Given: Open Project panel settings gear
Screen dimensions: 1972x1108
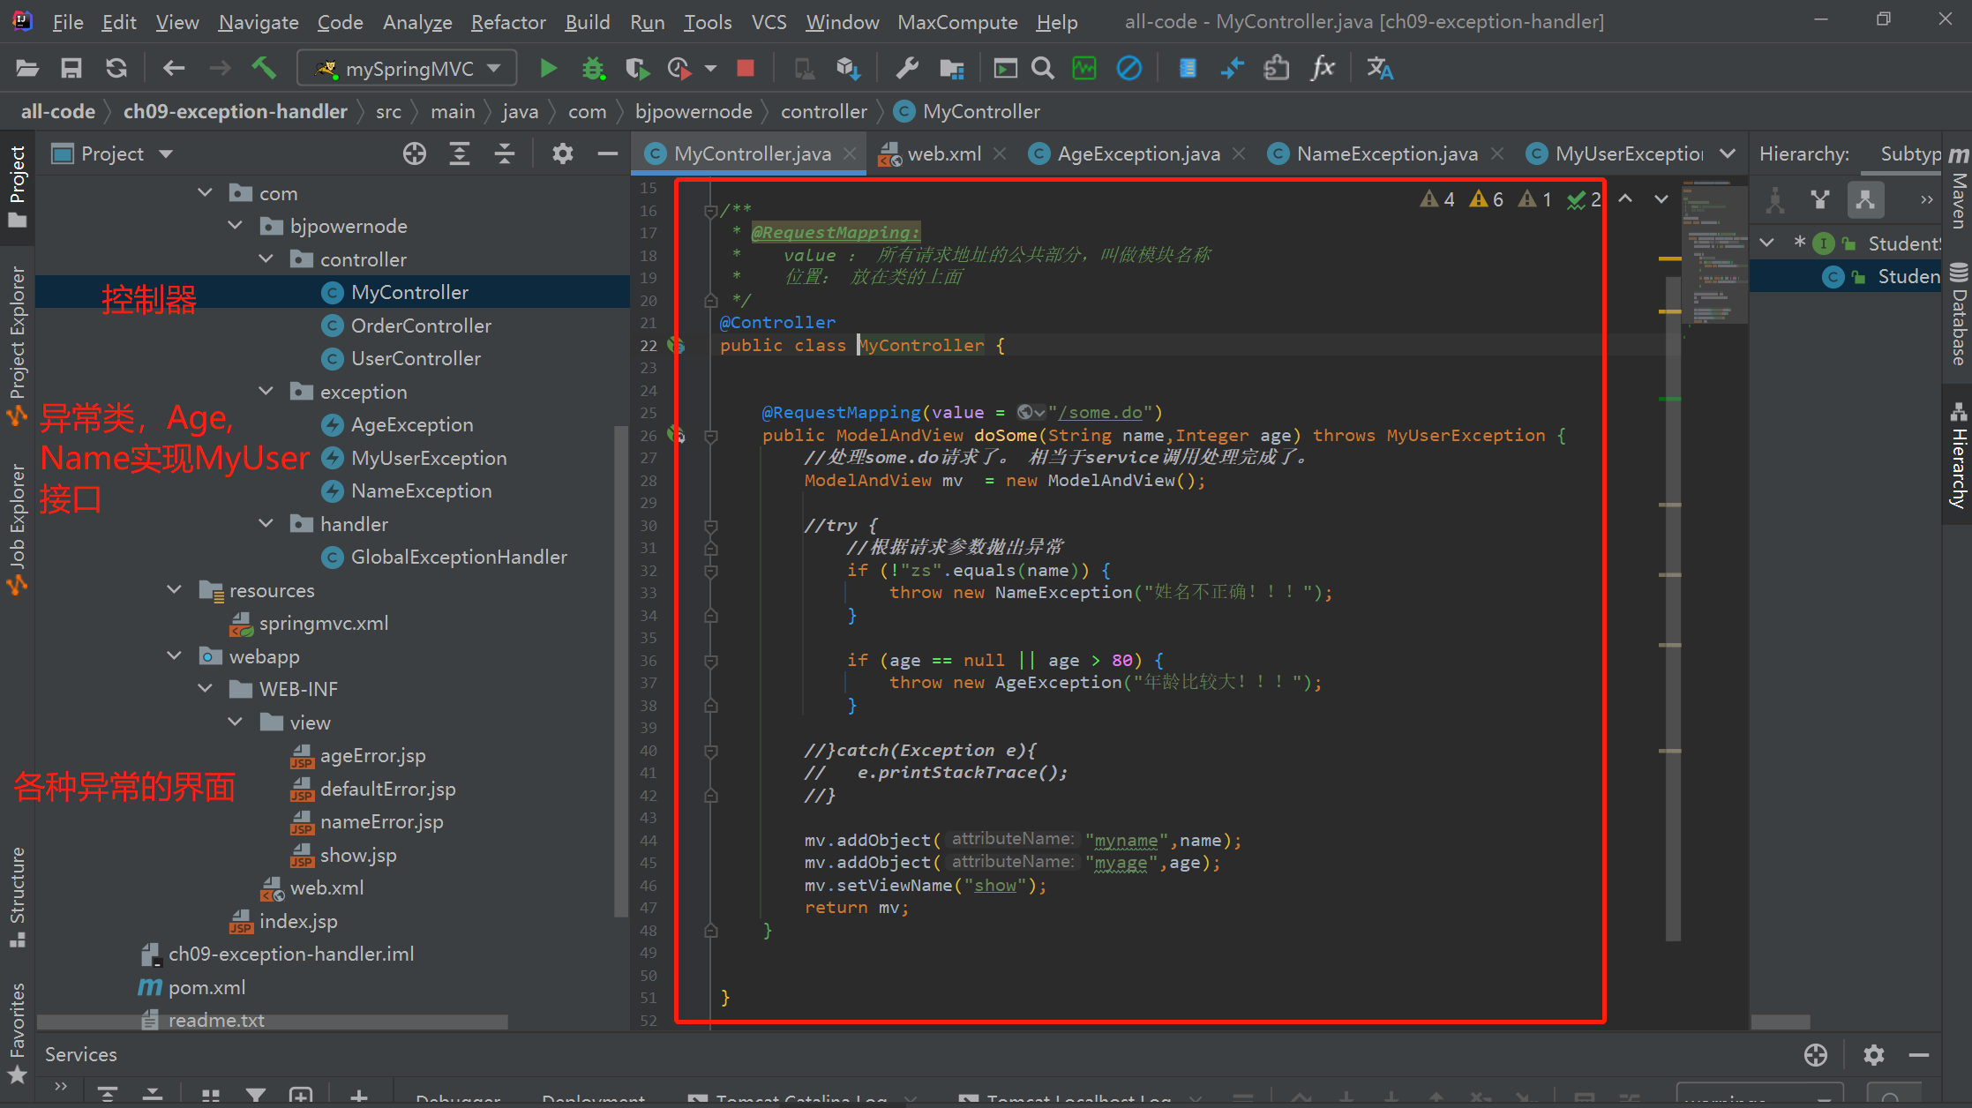Looking at the screenshot, I should 562,153.
